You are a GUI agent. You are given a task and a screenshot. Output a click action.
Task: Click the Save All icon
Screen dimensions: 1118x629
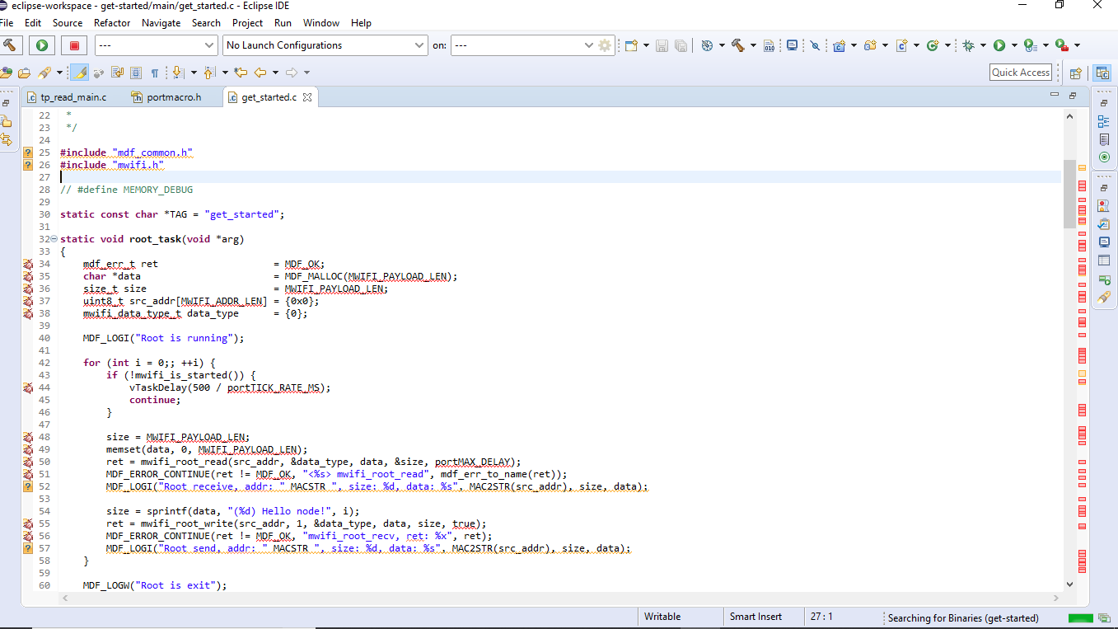681,45
